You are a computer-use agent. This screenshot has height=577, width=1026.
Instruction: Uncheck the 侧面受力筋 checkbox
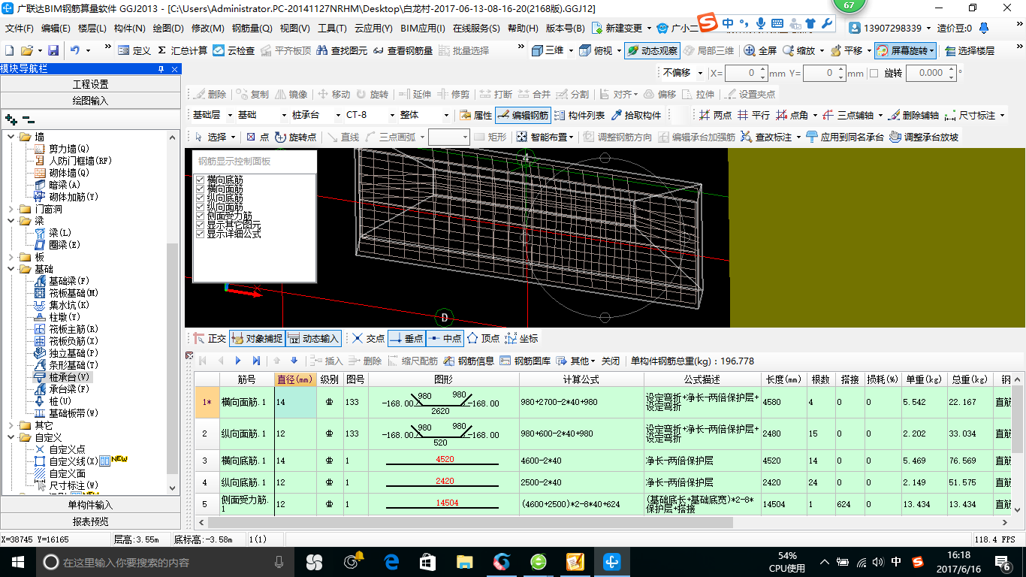coord(199,216)
